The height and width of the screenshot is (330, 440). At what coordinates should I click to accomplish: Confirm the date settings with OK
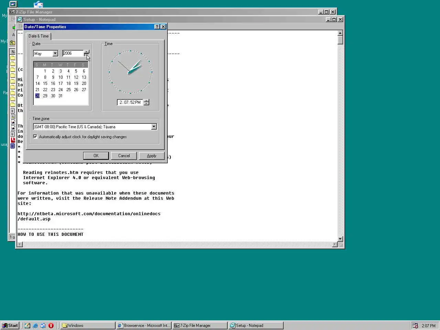(x=96, y=156)
